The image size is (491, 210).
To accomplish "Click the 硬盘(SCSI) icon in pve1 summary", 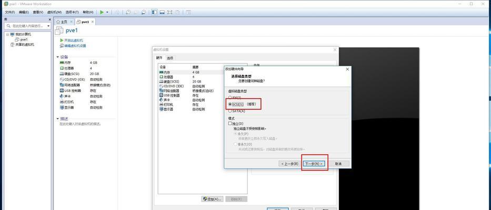I will [x=62, y=73].
